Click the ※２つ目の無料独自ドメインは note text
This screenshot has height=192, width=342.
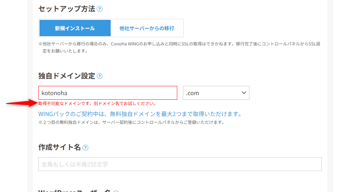[132, 122]
